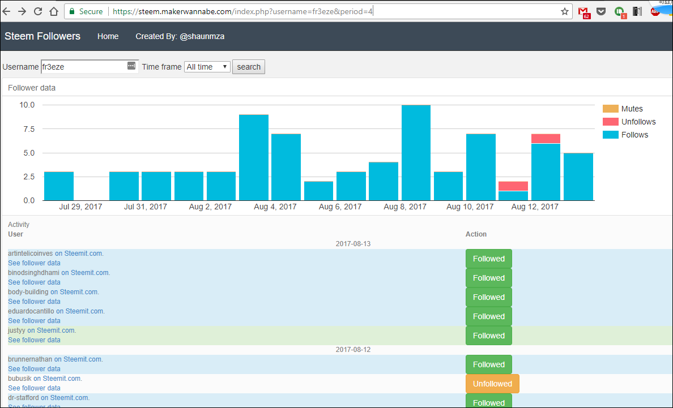Image resolution: width=673 pixels, height=408 pixels.
Task: Click Followed button for justyy
Action: tap(488, 336)
